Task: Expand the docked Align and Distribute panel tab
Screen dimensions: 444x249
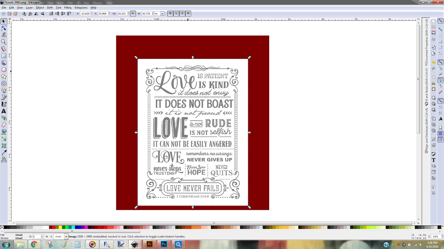Action: point(427,130)
